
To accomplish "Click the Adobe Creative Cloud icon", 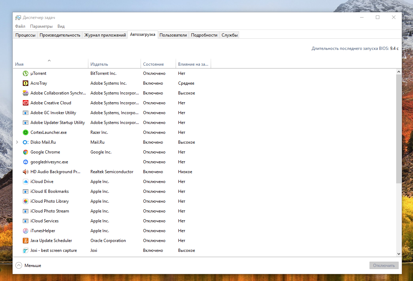I will (25, 103).
